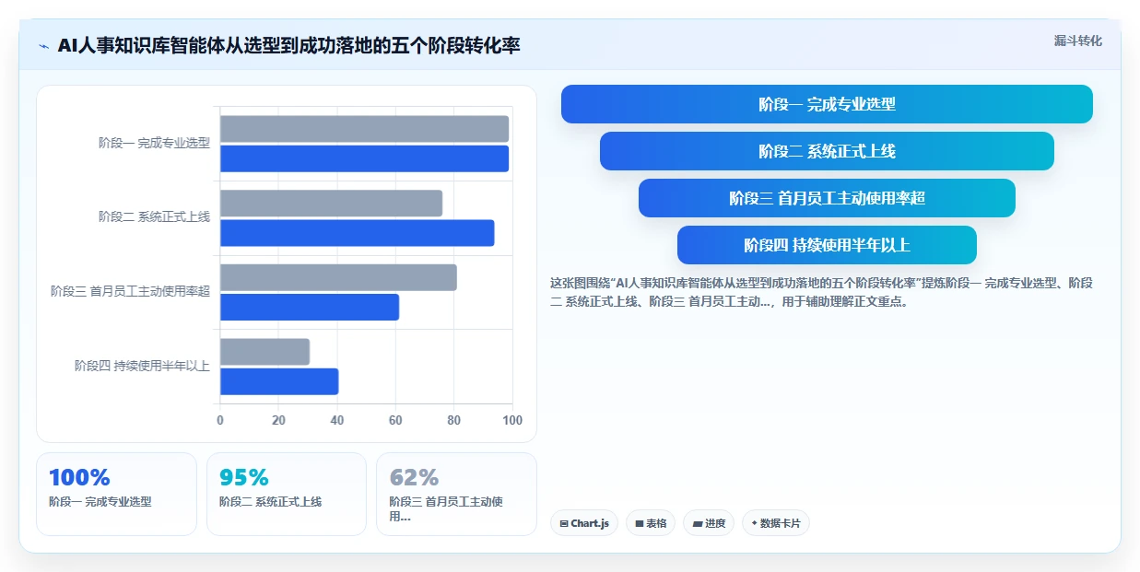Image resolution: width=1140 pixels, height=572 pixels.
Task: Click the blue bar for 阶段三 首月员工主动使用率超
Action: point(310,308)
